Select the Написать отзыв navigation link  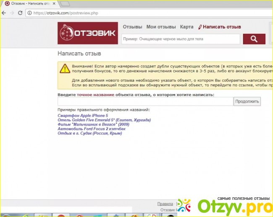(221, 27)
